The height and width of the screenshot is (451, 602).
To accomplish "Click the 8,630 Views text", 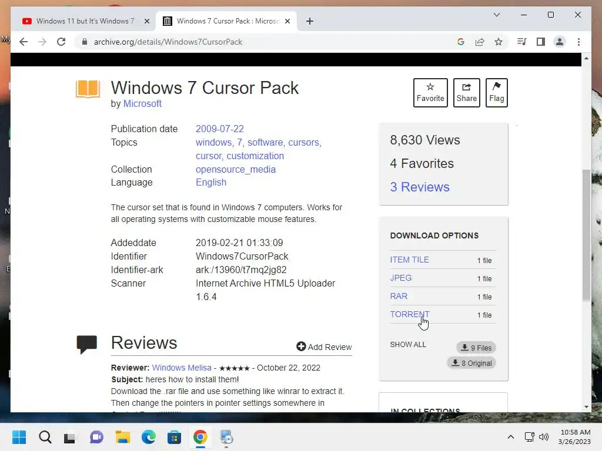I will 425,140.
